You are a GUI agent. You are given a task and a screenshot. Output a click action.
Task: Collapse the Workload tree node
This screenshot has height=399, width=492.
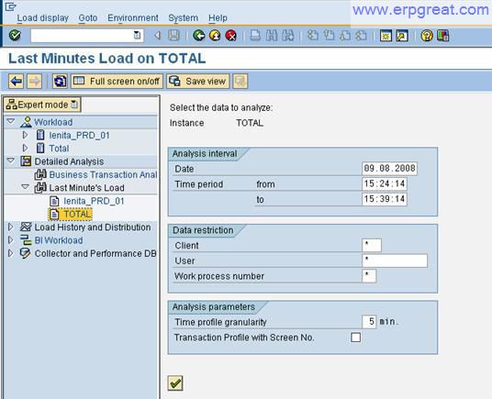point(11,121)
